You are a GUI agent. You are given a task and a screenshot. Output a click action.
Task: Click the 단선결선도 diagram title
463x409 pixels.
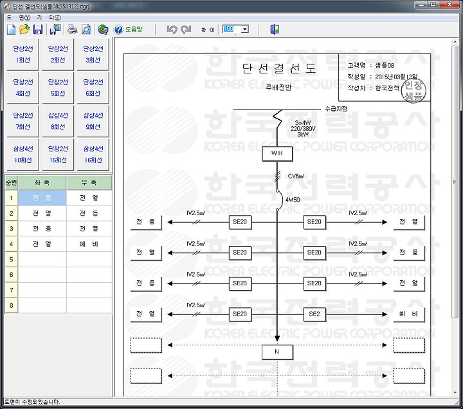click(279, 69)
